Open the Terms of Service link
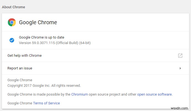This screenshot has width=191, height=111. pos(46,103)
